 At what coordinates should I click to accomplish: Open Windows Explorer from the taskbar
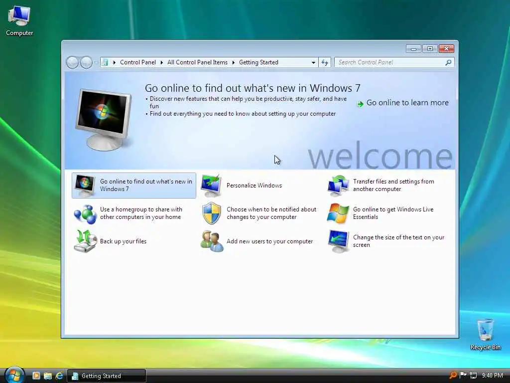[48, 376]
